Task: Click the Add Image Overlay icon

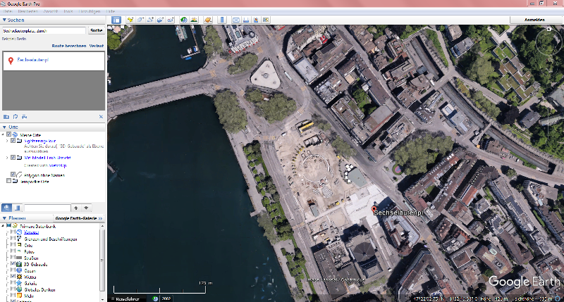Action: pos(162,20)
